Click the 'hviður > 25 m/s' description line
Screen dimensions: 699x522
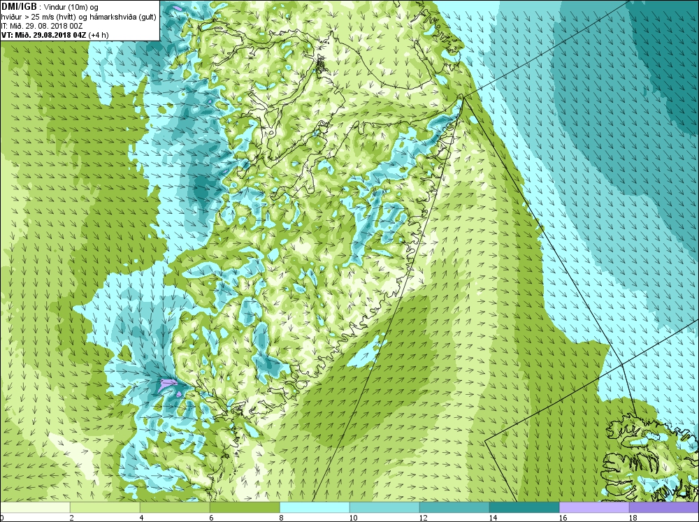[x=78, y=17]
